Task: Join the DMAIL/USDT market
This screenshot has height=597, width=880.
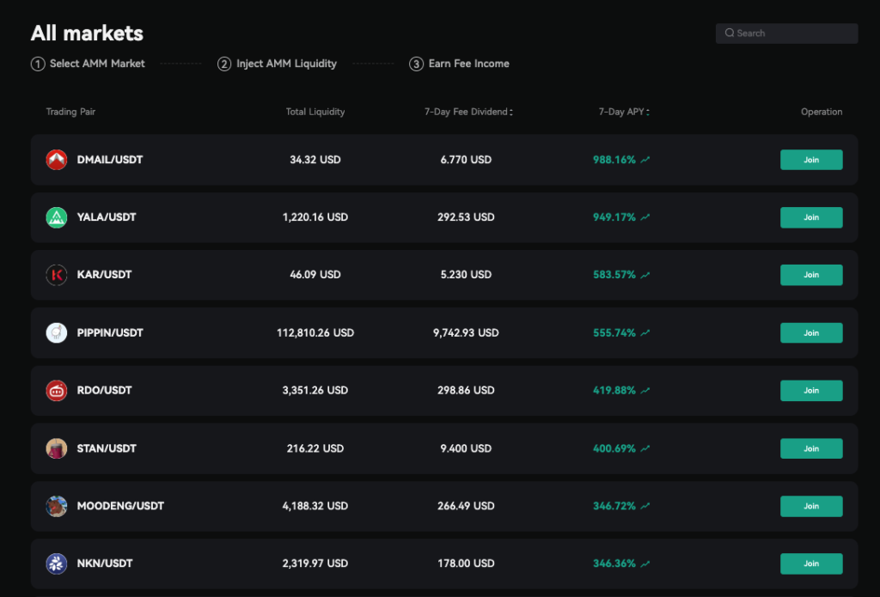Action: tap(810, 160)
